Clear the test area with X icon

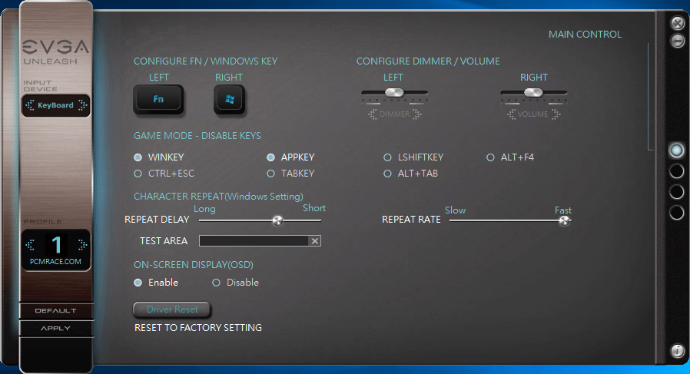[x=314, y=240]
